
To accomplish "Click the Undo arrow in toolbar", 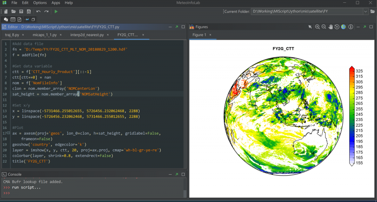I will [38, 11].
